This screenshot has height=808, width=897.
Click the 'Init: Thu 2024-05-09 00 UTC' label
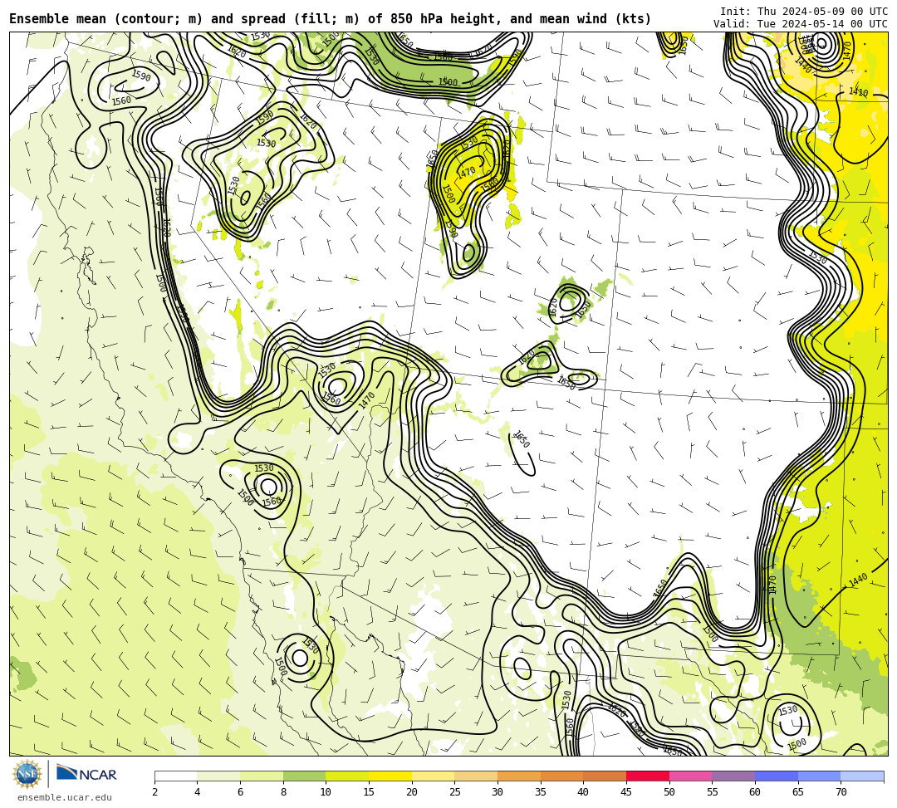(803, 12)
